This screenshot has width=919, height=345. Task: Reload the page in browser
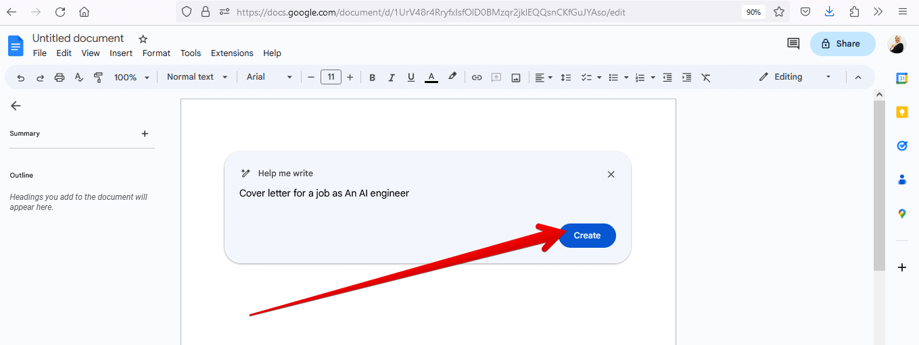click(x=60, y=11)
